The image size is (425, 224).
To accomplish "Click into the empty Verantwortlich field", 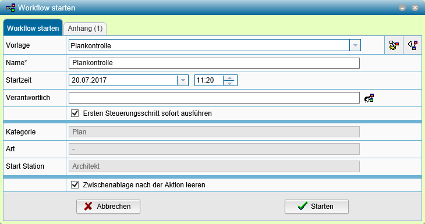I will pos(214,98).
